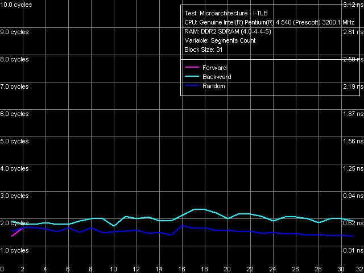
Task: Click the 'Block Size: 31' line
Action: click(204, 49)
